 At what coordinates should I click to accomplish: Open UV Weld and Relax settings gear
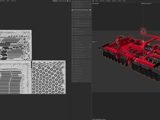coord(90,15)
